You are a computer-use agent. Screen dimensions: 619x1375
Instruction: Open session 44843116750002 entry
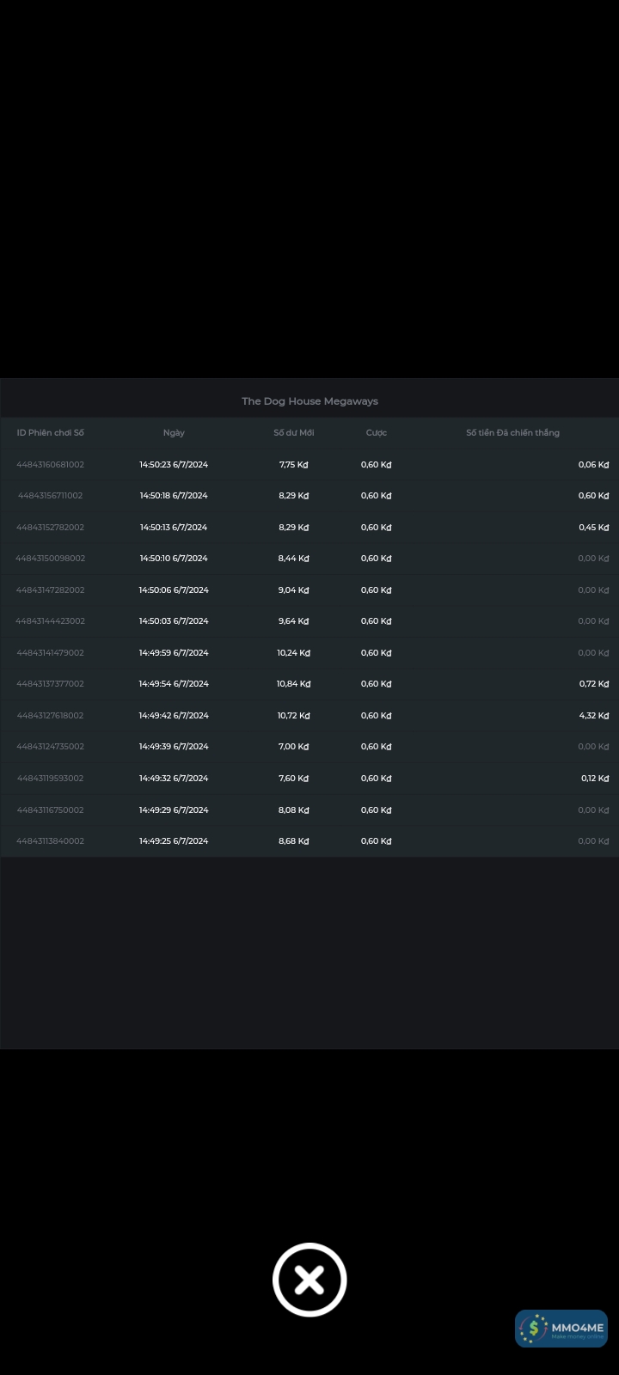51,810
